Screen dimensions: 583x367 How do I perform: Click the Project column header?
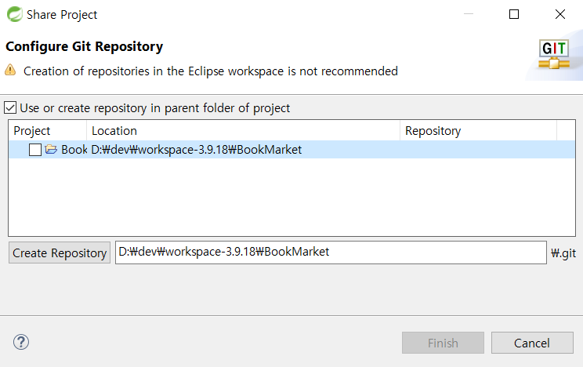[x=48, y=131]
